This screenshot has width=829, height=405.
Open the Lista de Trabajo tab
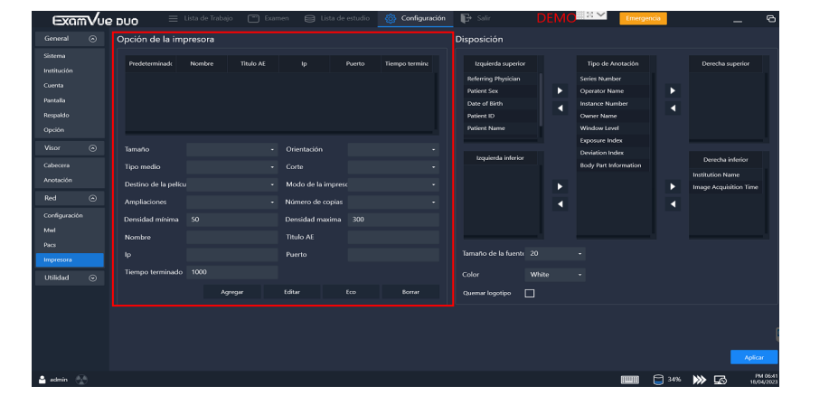pos(201,18)
